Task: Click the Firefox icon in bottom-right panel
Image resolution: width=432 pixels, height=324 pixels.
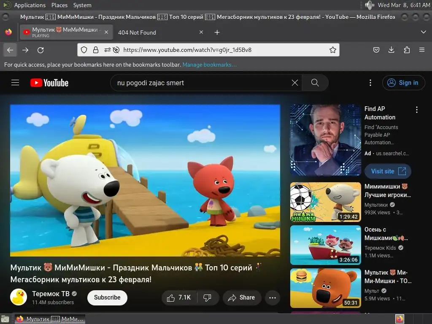Action: pos(400,319)
